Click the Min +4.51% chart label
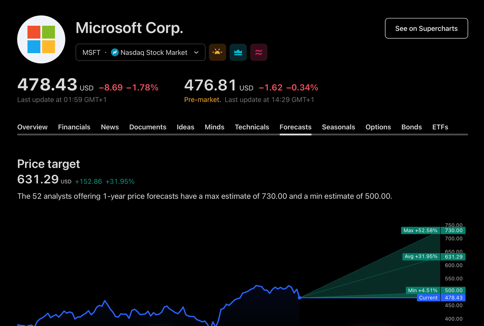The width and height of the screenshot is (484, 326). pyautogui.click(x=422, y=290)
